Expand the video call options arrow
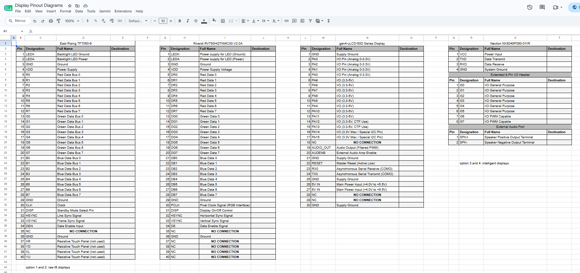580x273 pixels. 561,7
